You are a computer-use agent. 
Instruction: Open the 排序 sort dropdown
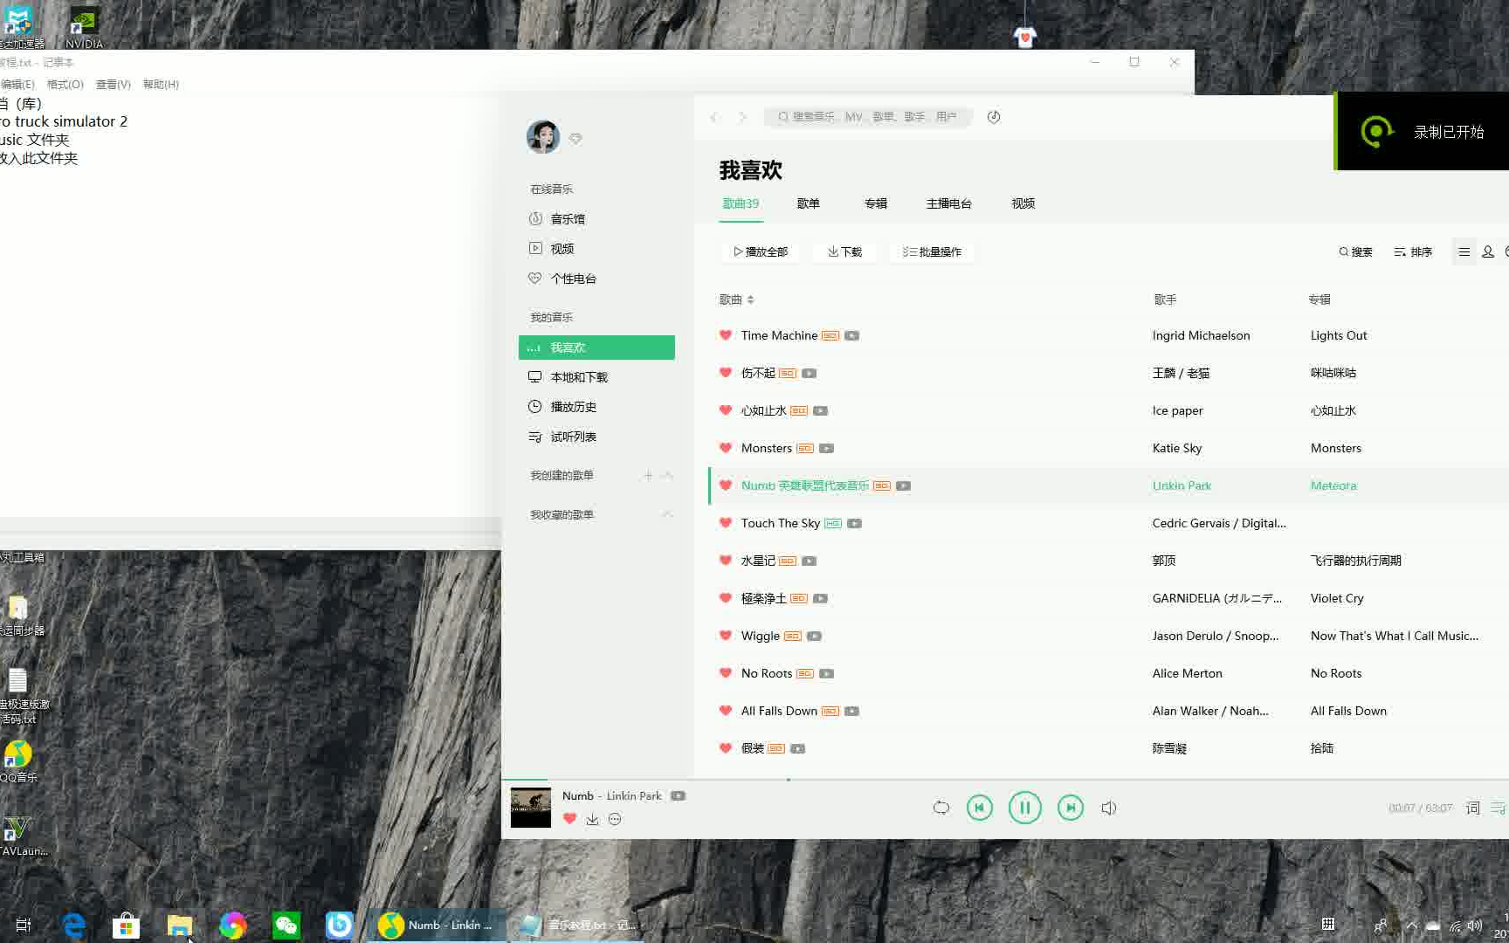point(1412,251)
